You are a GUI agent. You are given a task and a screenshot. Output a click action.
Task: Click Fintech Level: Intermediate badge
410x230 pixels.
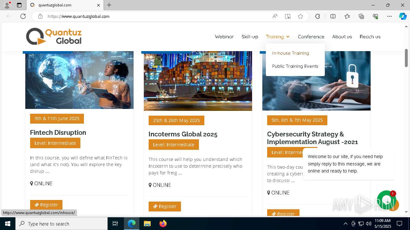[55, 143]
